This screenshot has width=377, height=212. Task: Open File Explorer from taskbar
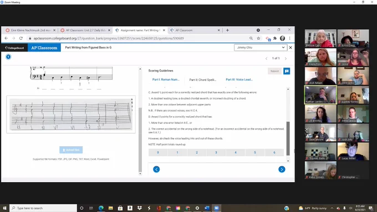pyautogui.click(x=110, y=208)
